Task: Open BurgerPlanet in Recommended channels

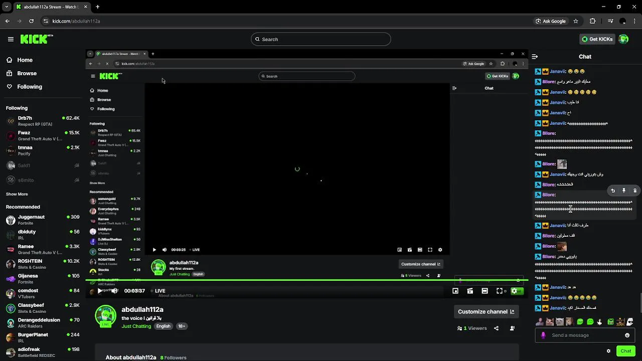Action: [x=43, y=337]
